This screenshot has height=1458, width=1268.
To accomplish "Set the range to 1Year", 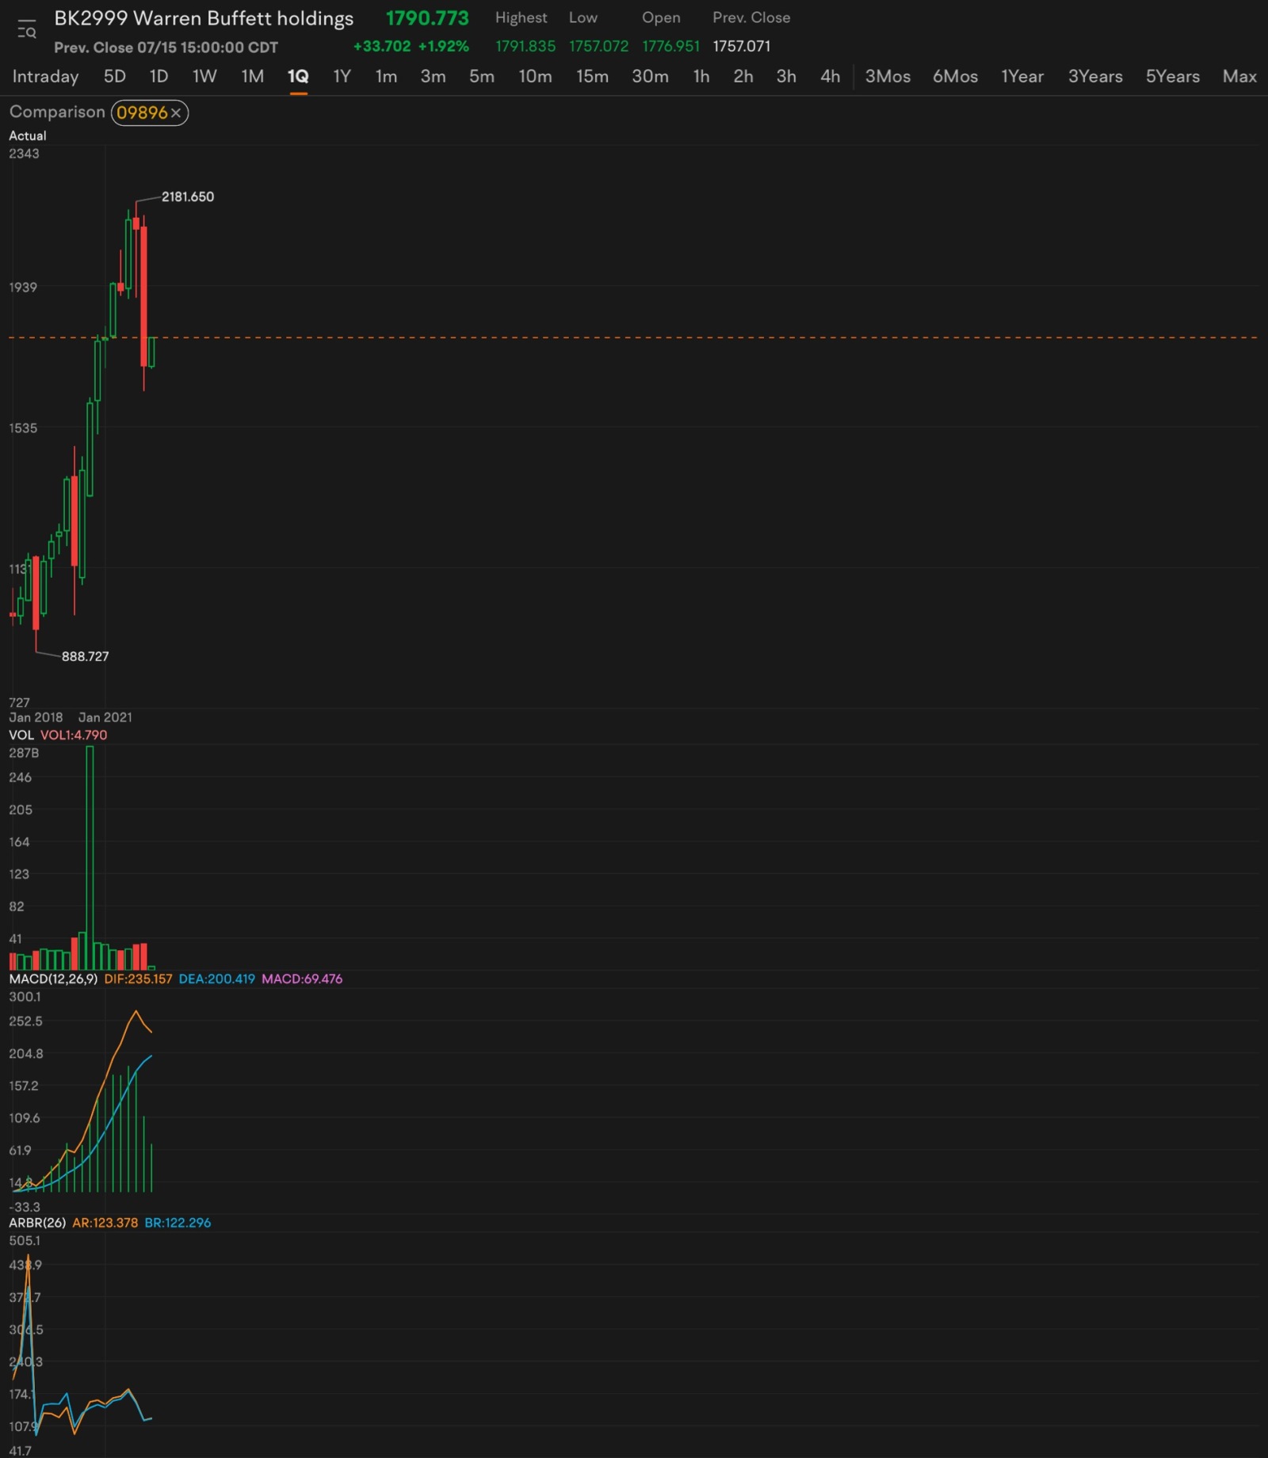I will [x=1022, y=77].
